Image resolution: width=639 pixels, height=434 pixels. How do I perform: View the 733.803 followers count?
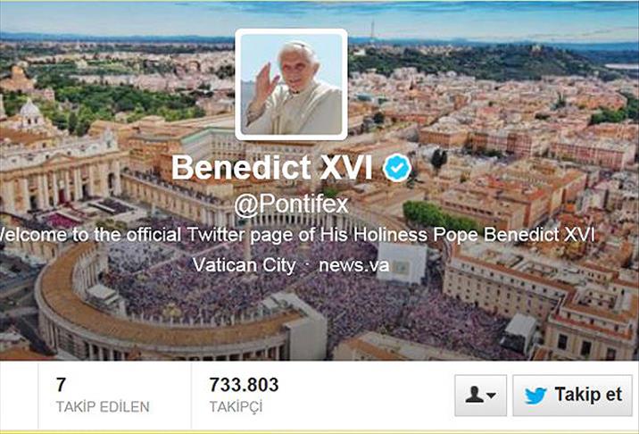pos(245,385)
